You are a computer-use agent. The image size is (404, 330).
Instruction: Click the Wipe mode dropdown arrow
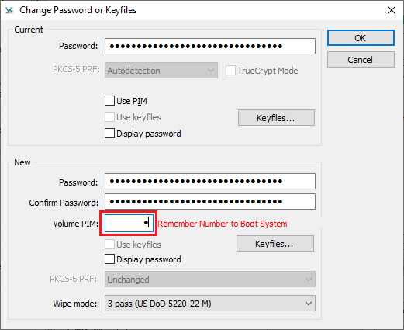tap(308, 304)
